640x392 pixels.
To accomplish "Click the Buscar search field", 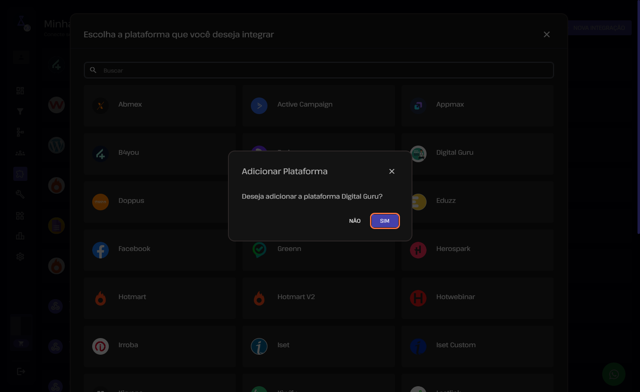I will [319, 70].
